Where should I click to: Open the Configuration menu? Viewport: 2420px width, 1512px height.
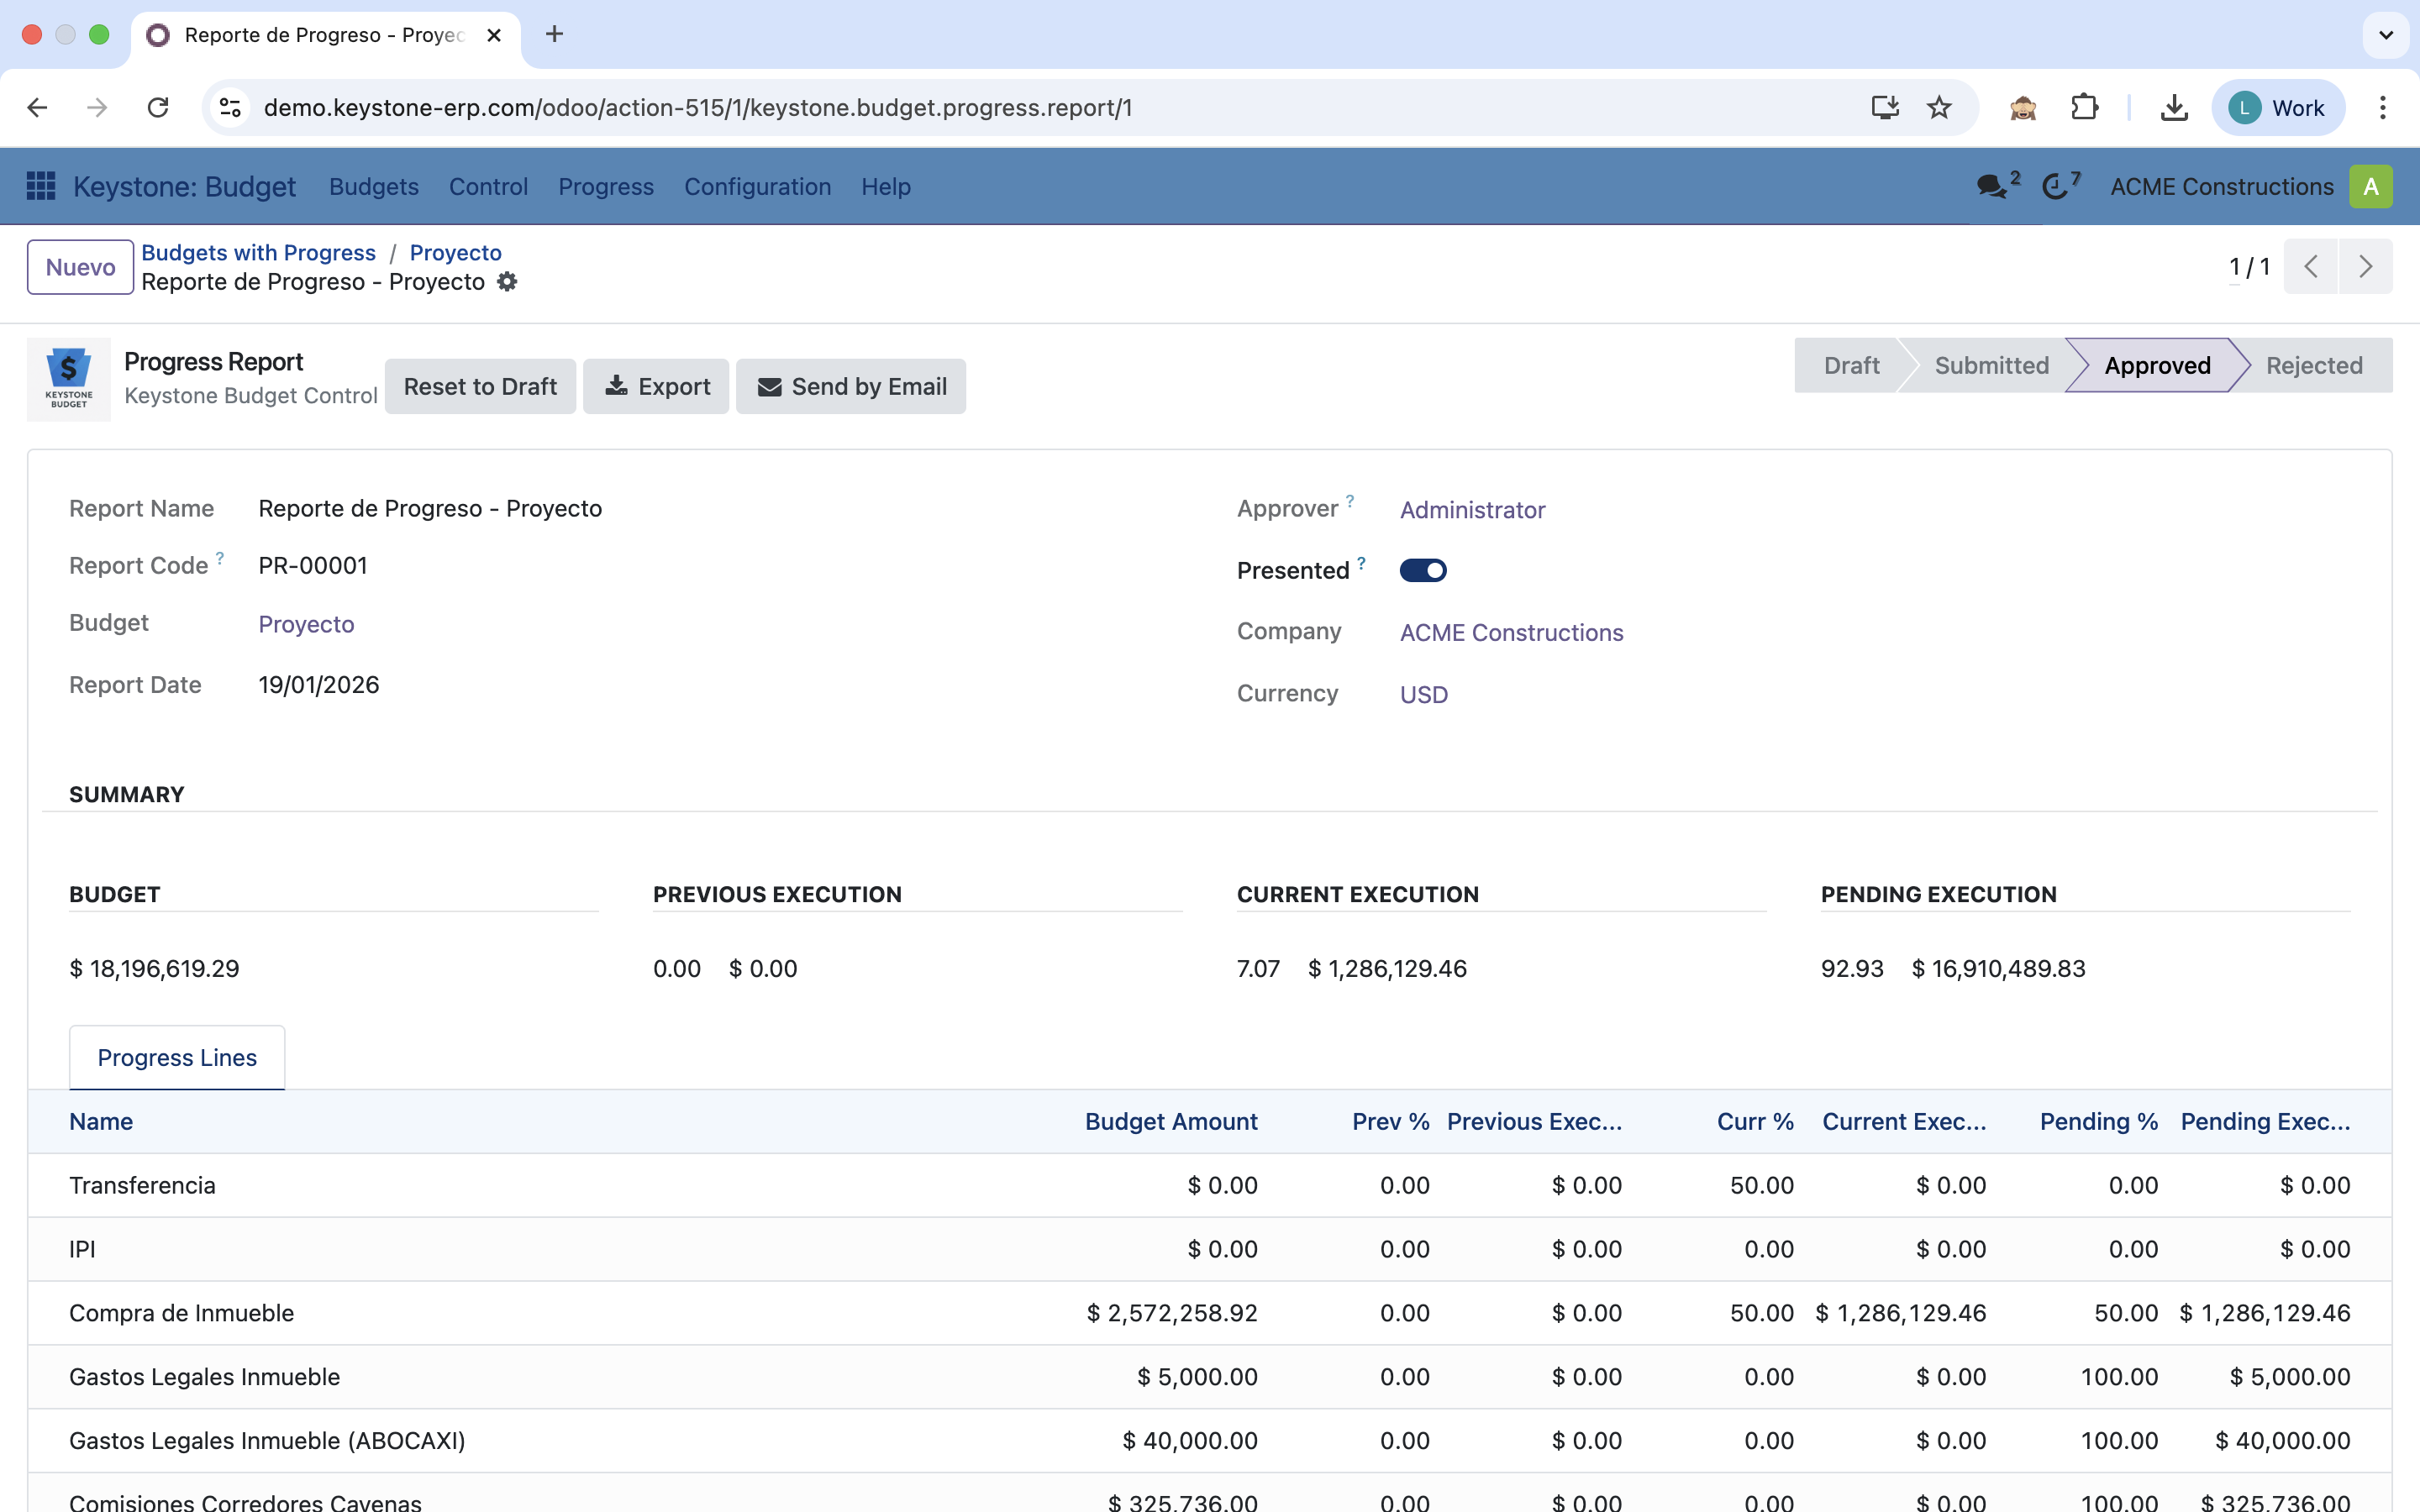[x=757, y=186]
